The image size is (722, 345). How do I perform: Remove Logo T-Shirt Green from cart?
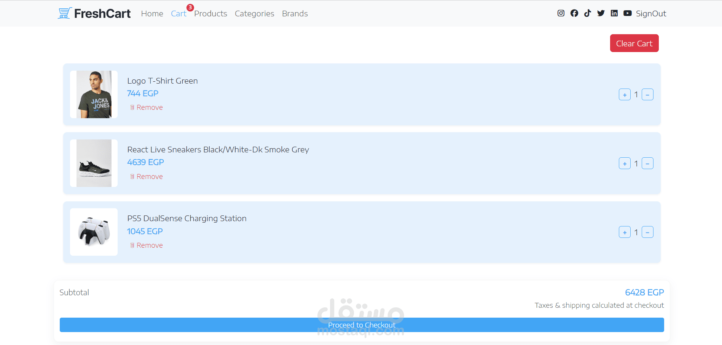click(147, 108)
